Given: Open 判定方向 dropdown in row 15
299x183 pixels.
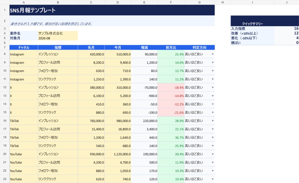Looking at the screenshot, I should (213, 113).
